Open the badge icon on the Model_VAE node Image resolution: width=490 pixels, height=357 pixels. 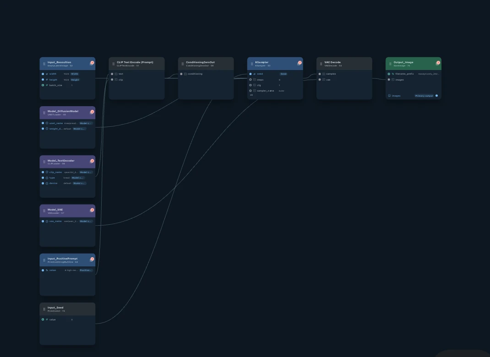click(92, 210)
